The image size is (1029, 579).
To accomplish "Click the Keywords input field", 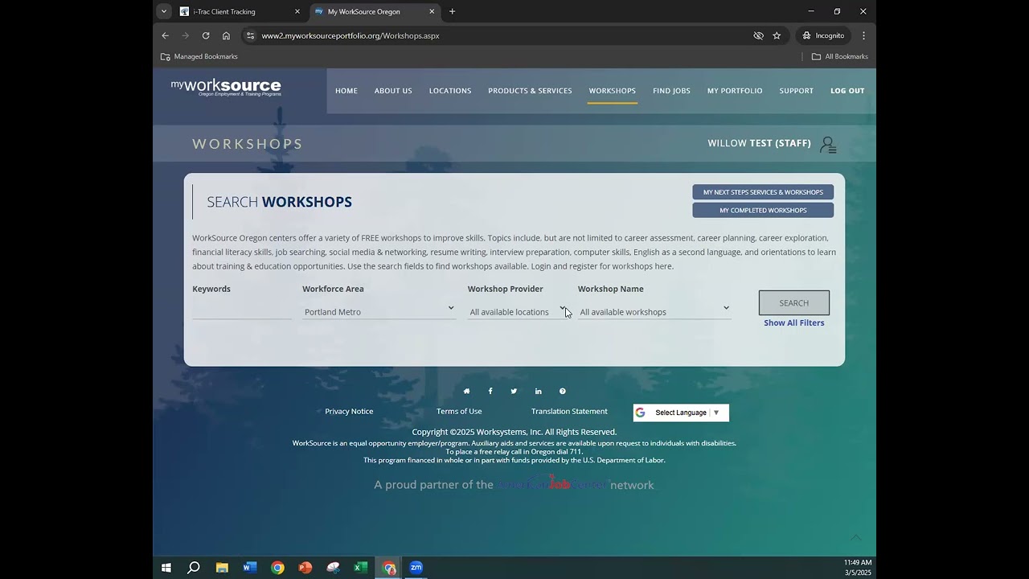I will (x=242, y=311).
